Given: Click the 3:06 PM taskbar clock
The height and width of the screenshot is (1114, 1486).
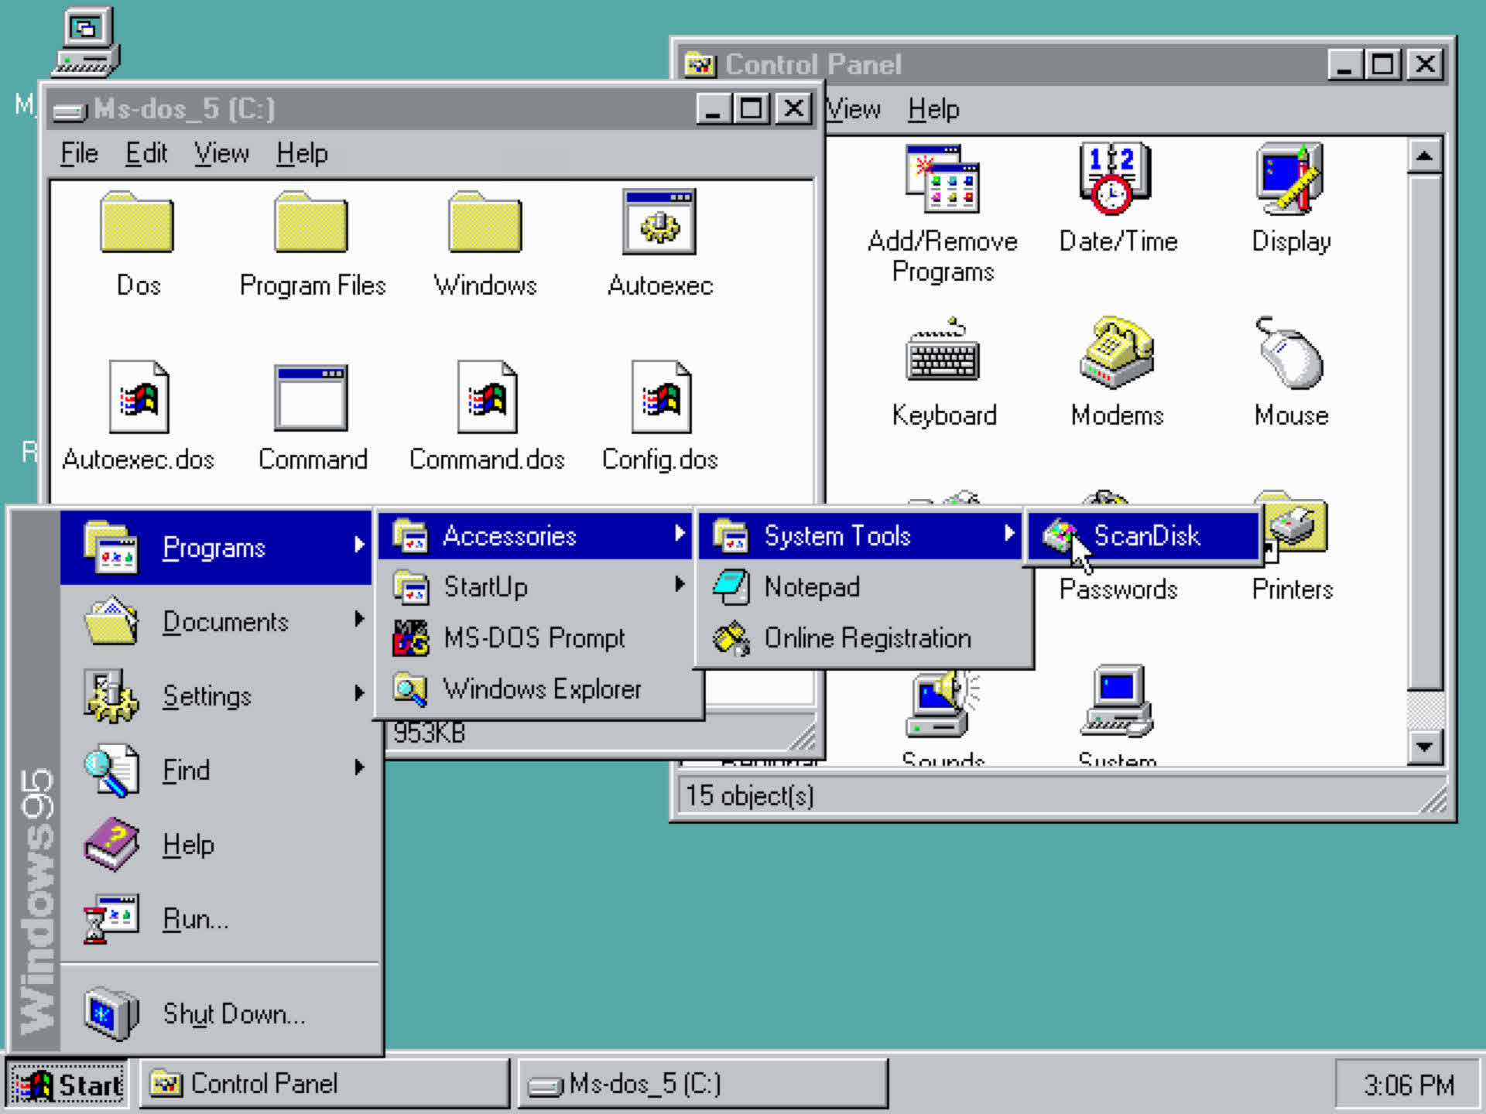Looking at the screenshot, I should (x=1408, y=1085).
